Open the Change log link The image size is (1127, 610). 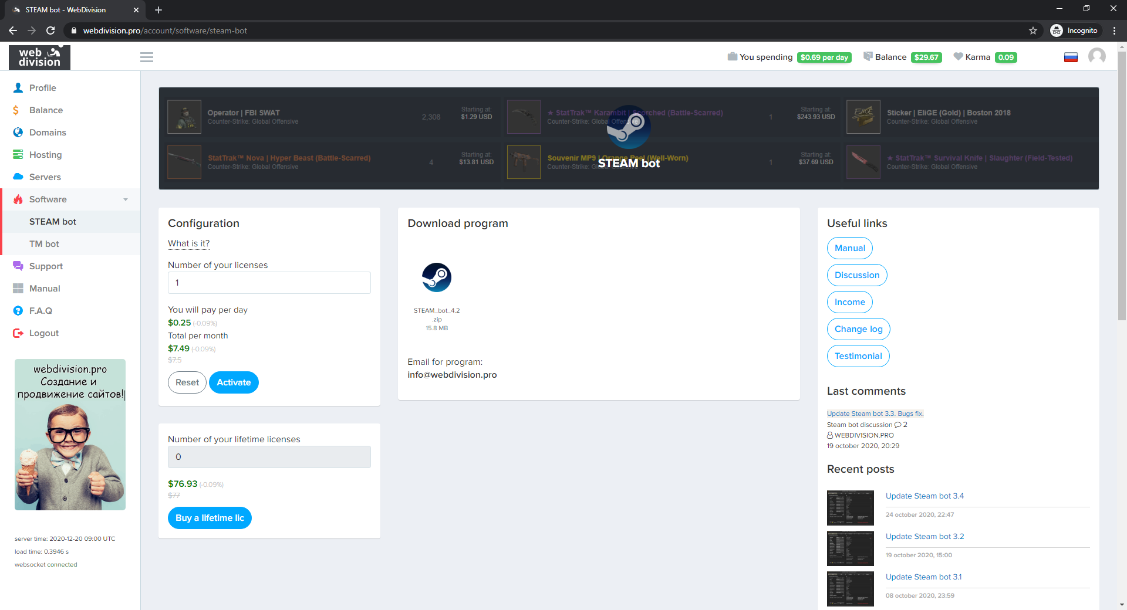coord(858,329)
